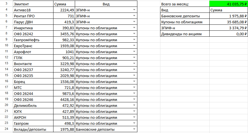248x133 pixels.
Task: Click the Рентал ПРО issuer cell
Action: coord(33,16)
